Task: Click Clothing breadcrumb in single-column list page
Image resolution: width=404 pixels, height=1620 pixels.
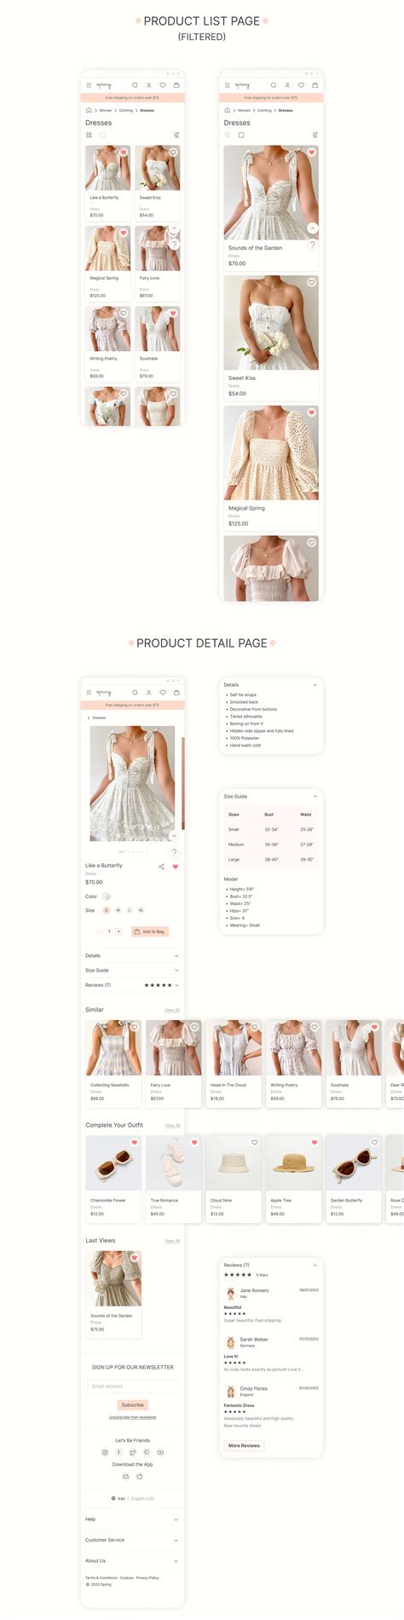Action: coord(264,110)
